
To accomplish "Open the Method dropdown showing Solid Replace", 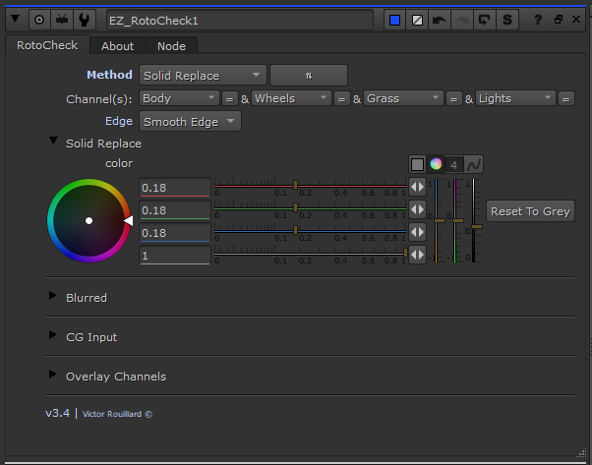I will tap(203, 75).
